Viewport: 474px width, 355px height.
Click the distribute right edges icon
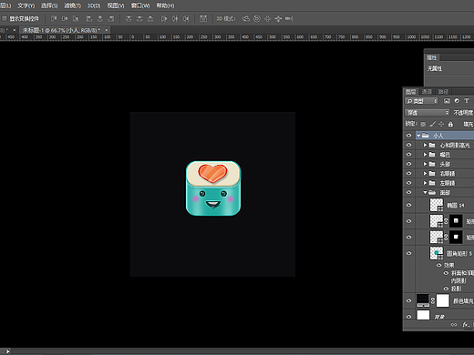tap(186, 19)
